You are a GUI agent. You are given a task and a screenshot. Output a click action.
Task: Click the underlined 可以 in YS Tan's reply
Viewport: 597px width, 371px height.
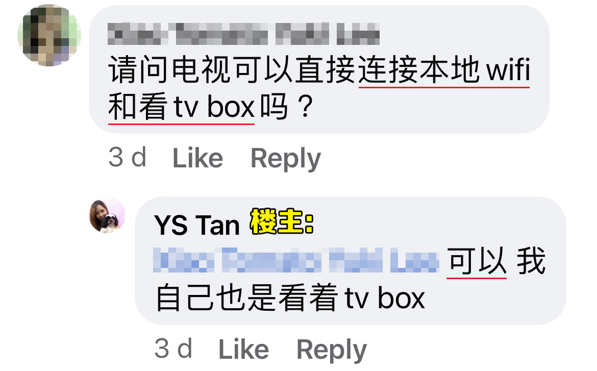click(x=476, y=261)
